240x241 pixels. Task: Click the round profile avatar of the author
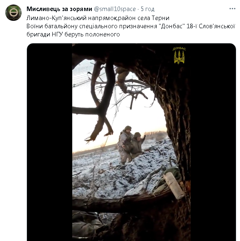tap(13, 13)
